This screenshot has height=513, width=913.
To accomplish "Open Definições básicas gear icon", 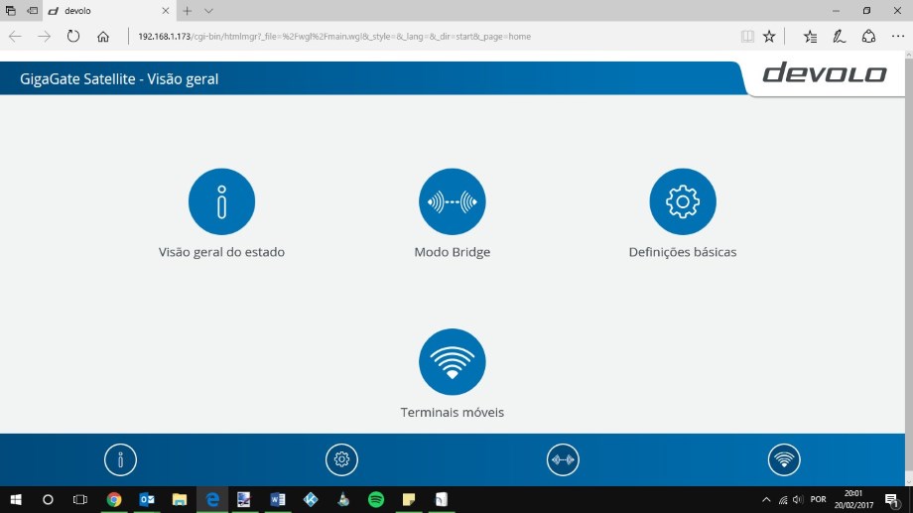I will (683, 201).
